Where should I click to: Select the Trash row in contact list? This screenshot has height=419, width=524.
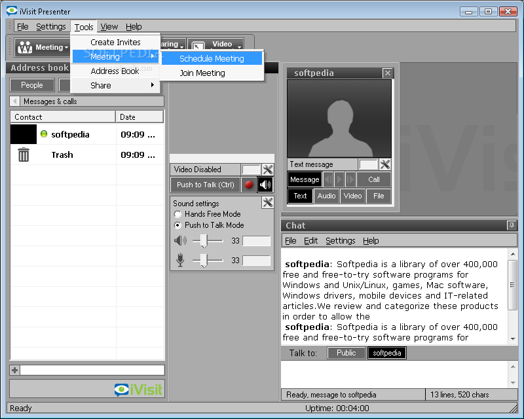tap(87, 155)
